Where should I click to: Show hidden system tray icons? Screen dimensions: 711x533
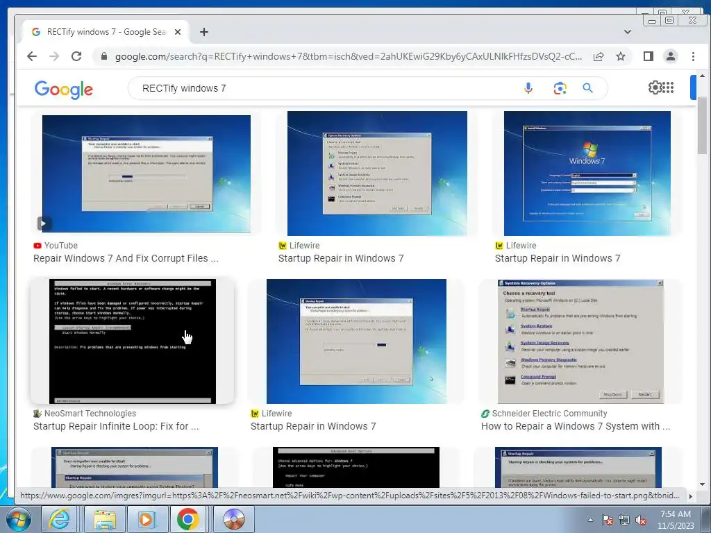coord(590,520)
